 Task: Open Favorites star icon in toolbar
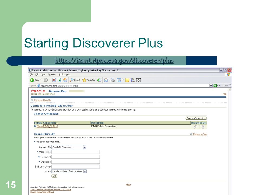click(x=84, y=80)
